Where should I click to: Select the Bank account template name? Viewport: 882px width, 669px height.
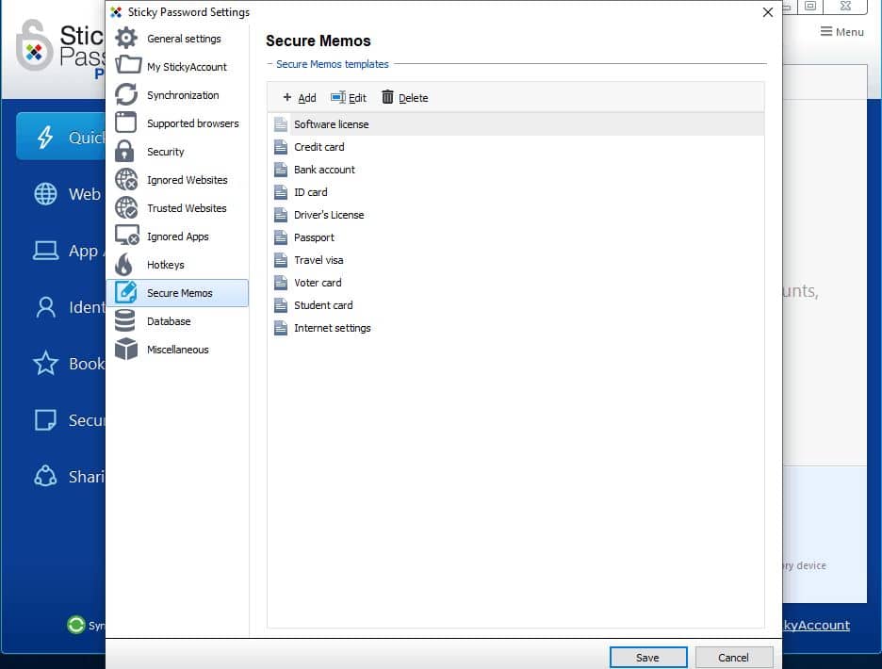click(324, 170)
